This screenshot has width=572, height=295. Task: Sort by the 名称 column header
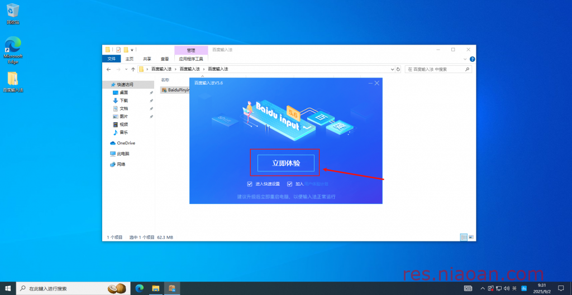click(x=166, y=80)
